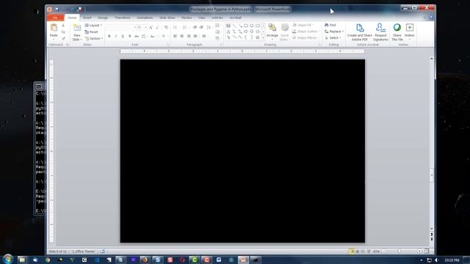Open the font color picker
Screen dimensions: 470x264
[x=164, y=36]
